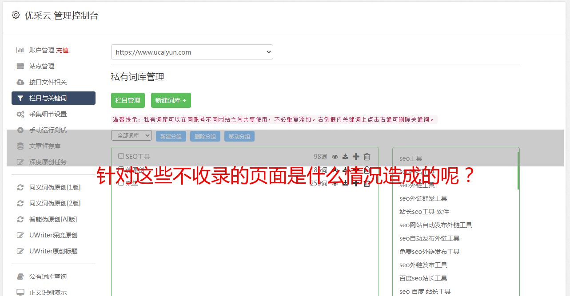Click keyword seo外链群发工具

pyautogui.click(x=423, y=198)
